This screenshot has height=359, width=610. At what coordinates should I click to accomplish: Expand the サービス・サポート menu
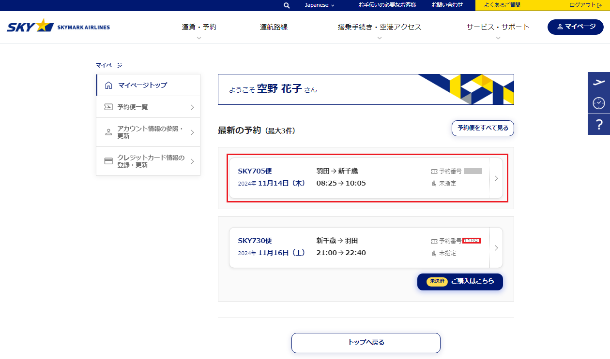498,28
